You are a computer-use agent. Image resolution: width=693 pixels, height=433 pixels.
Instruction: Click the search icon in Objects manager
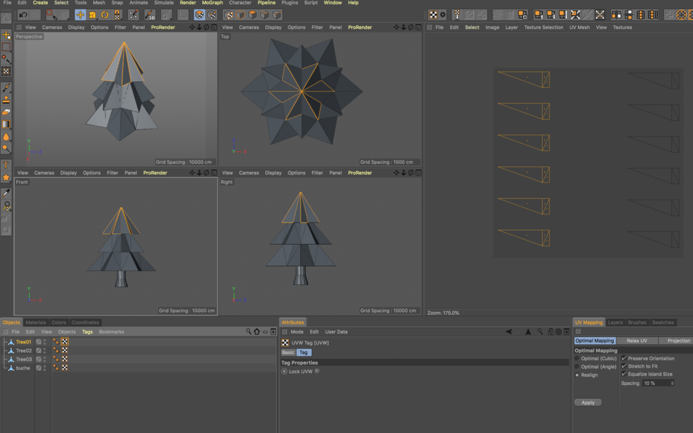[x=248, y=332]
